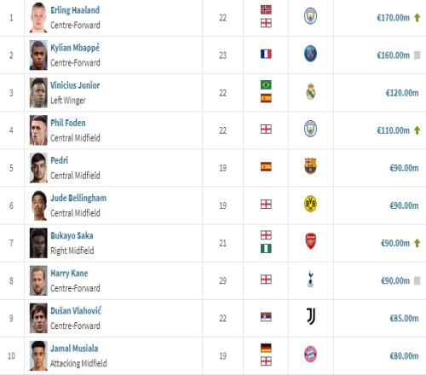The height and width of the screenshot is (375, 426).
Task: Open the Borussia Dortmund BVB badge
Action: 310,204
